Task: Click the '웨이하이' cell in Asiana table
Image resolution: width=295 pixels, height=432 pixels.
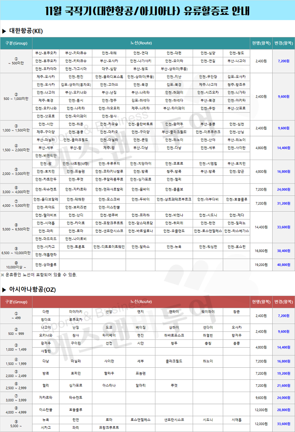Action: (208, 312)
